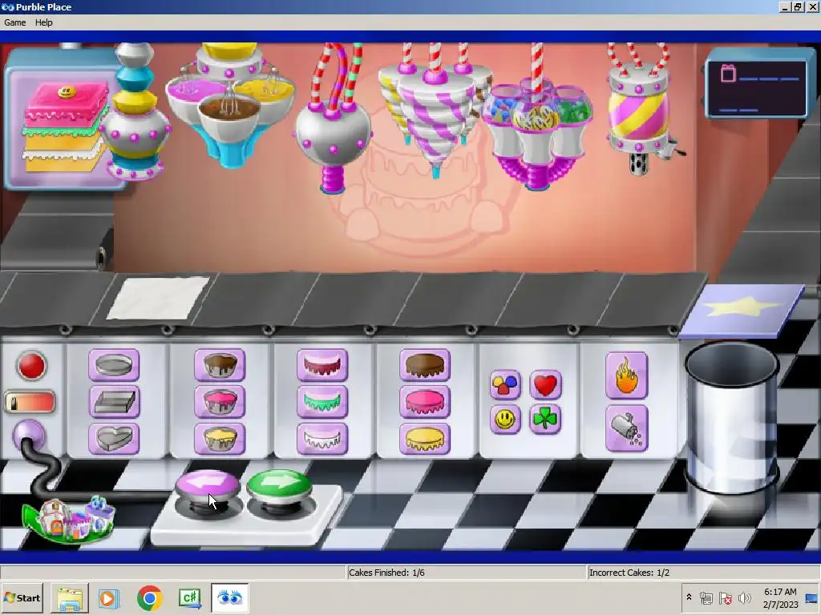
Task: Click the order monitor screen
Action: 757,87
